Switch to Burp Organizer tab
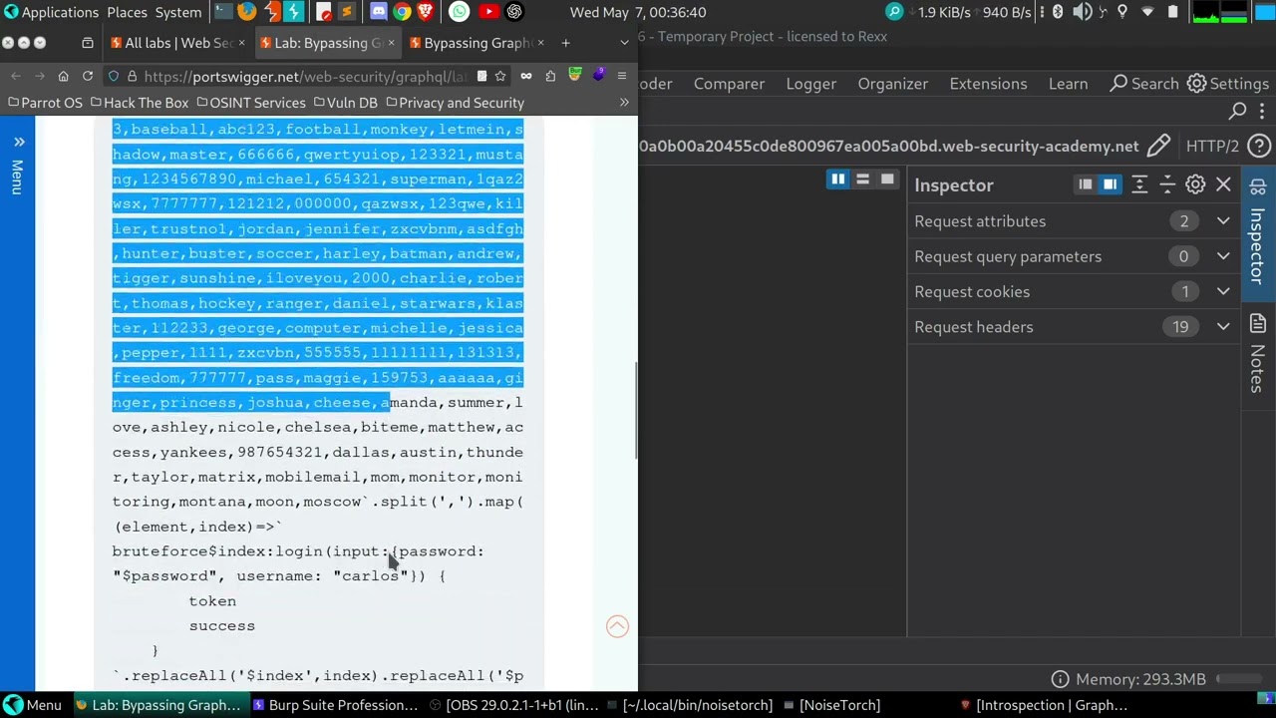Image resolution: width=1276 pixels, height=718 pixels. (x=892, y=84)
